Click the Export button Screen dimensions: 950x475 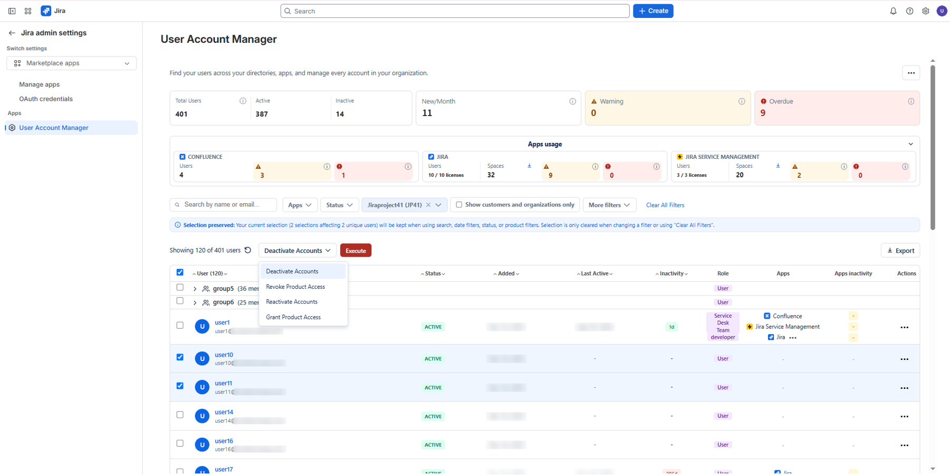pyautogui.click(x=900, y=251)
